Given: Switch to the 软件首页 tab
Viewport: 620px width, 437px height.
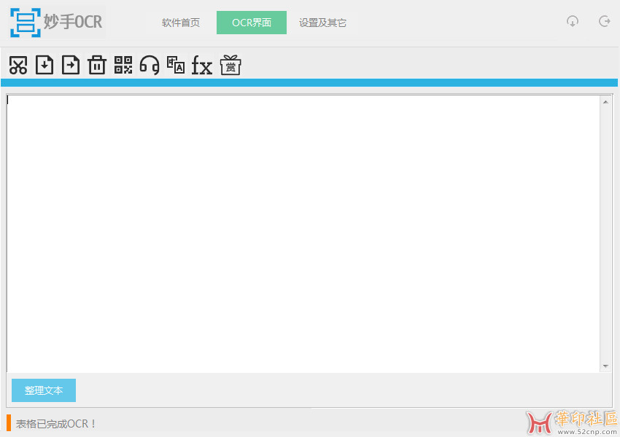Looking at the screenshot, I should pyautogui.click(x=181, y=23).
